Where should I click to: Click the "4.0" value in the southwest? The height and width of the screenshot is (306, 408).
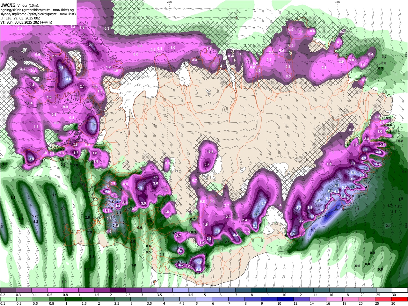pos(122,222)
